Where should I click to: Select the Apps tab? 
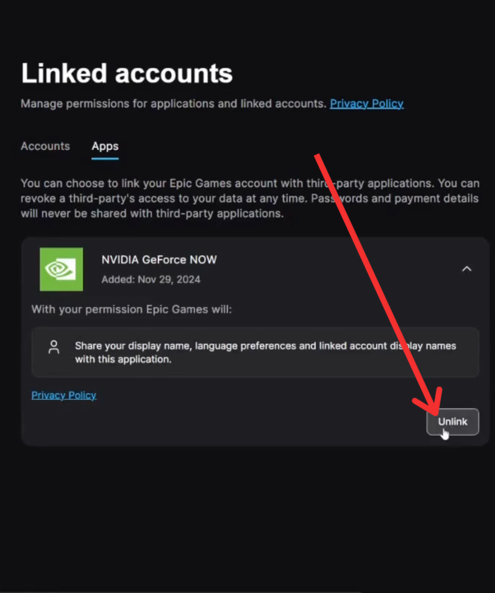click(x=105, y=146)
